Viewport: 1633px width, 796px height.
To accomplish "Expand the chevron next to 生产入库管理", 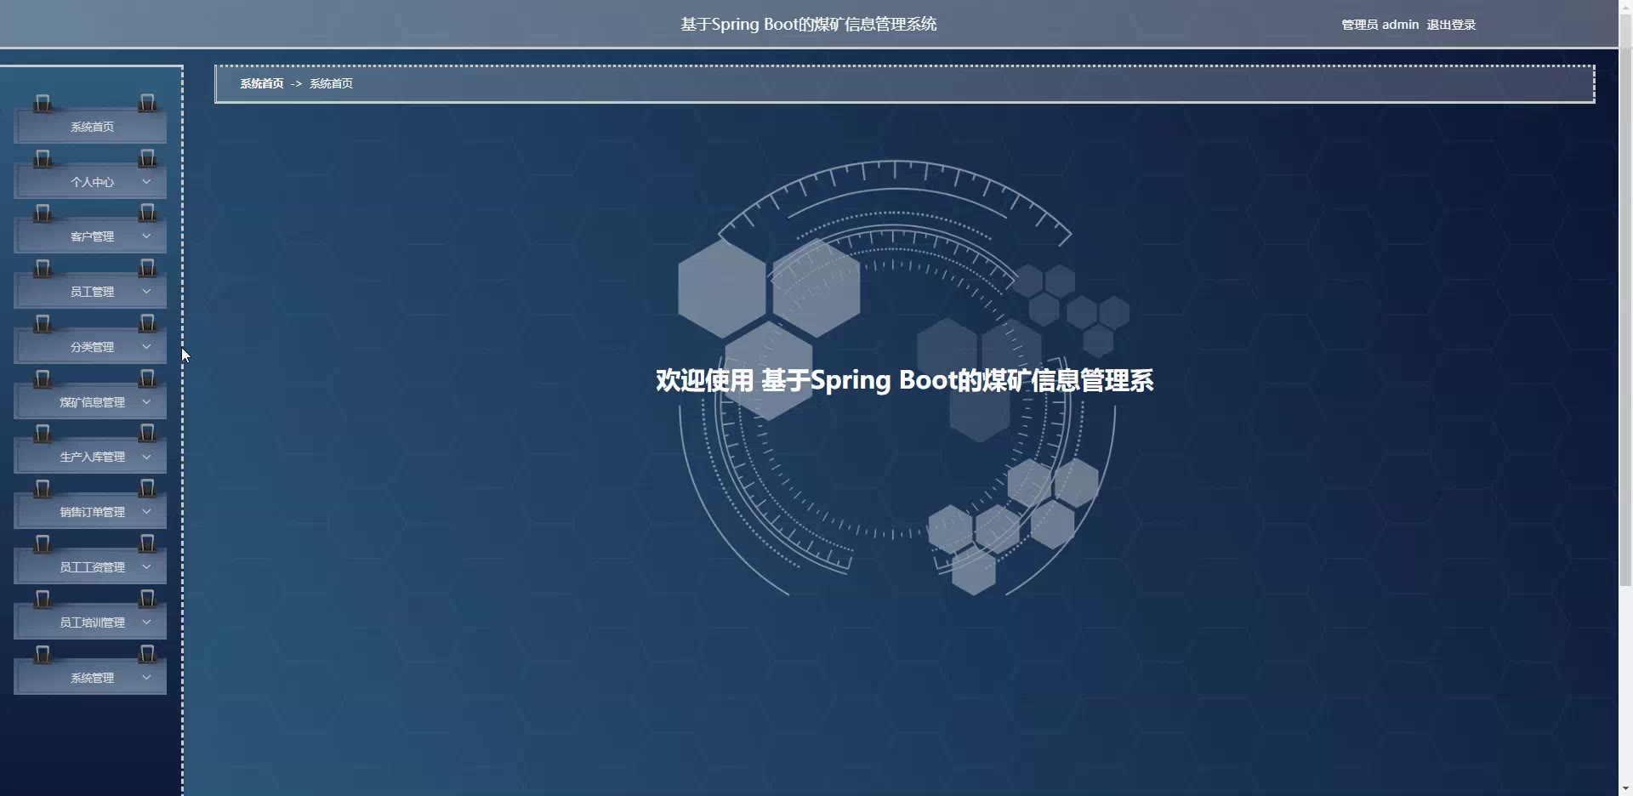I will click(x=146, y=457).
